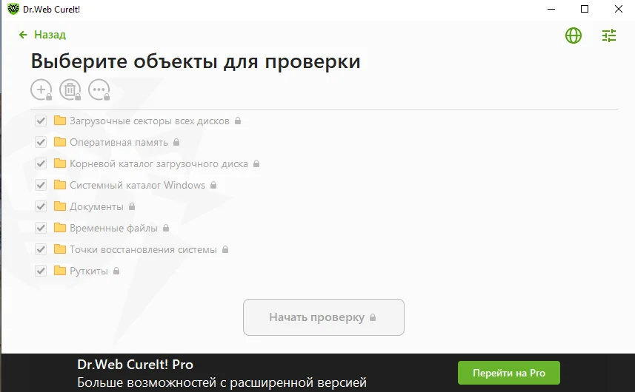The height and width of the screenshot is (392, 635).
Task: Select the Оперативная память label
Action: [x=119, y=142]
